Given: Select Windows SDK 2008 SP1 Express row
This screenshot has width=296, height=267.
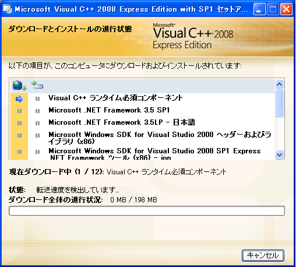Looking at the screenshot, I should (142, 153).
